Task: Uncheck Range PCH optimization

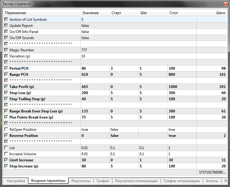Action: (x=6, y=75)
